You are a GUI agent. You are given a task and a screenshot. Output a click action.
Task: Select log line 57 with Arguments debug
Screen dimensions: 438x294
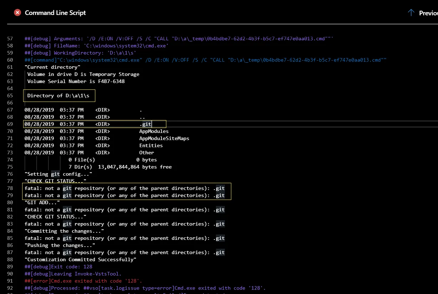pyautogui.click(x=179, y=38)
